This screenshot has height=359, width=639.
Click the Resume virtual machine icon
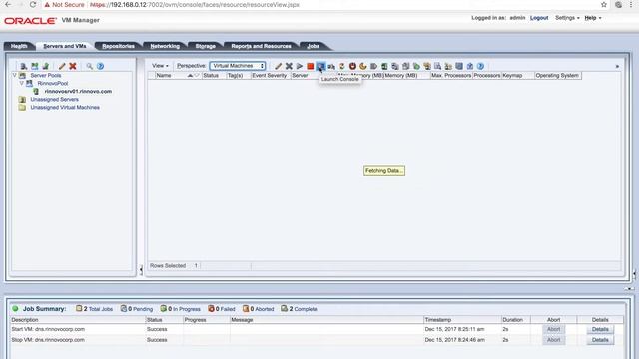tap(373, 66)
